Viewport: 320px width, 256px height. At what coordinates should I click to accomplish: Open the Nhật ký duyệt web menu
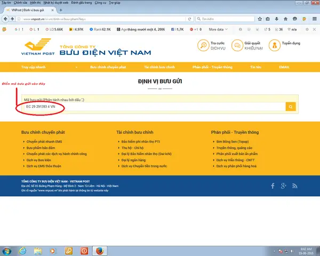pyautogui.click(x=56, y=3)
